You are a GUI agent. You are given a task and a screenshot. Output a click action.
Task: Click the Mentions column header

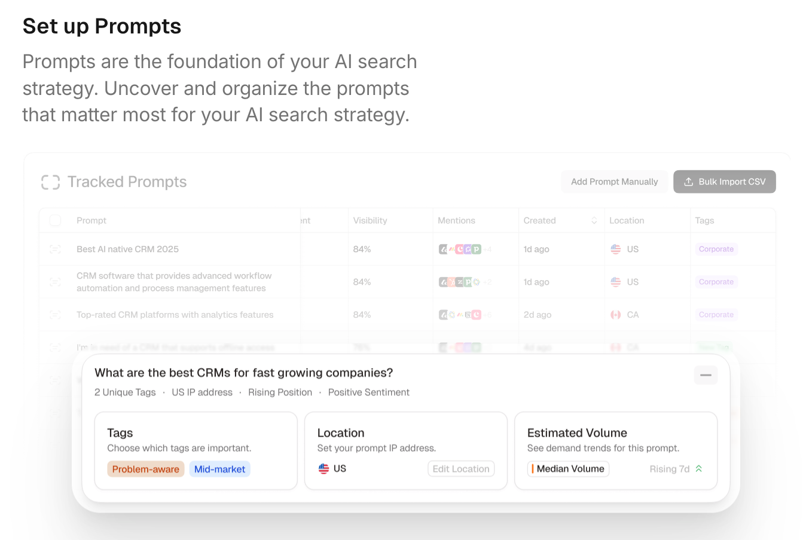pyautogui.click(x=456, y=220)
